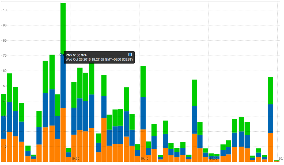
Task: Click the truncated time label at the right edge
Action: (x=281, y=159)
